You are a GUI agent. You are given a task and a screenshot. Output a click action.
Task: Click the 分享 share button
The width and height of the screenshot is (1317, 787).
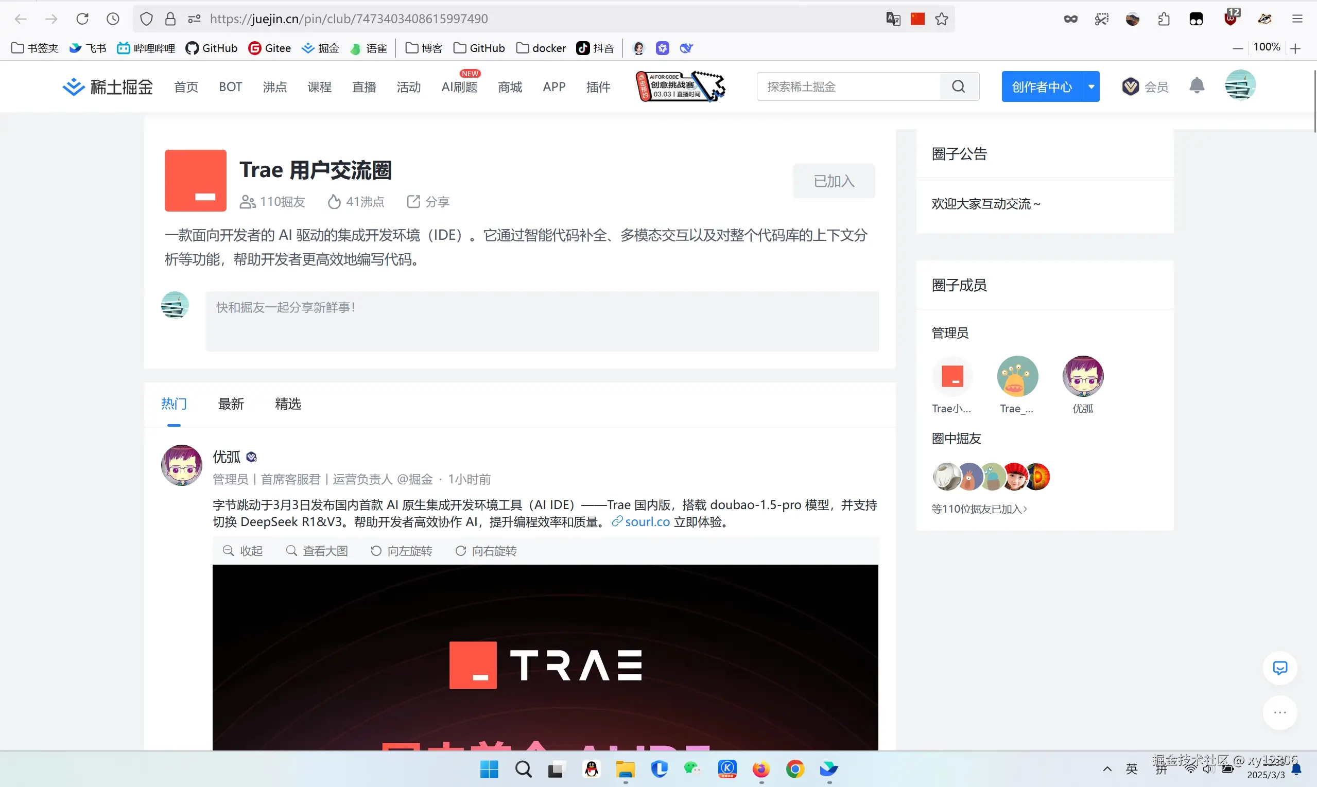coord(427,202)
